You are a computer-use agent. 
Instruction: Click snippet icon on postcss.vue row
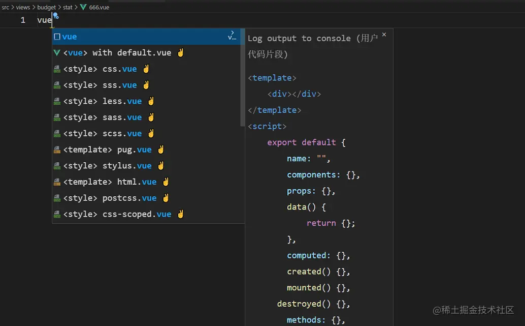tap(57, 198)
